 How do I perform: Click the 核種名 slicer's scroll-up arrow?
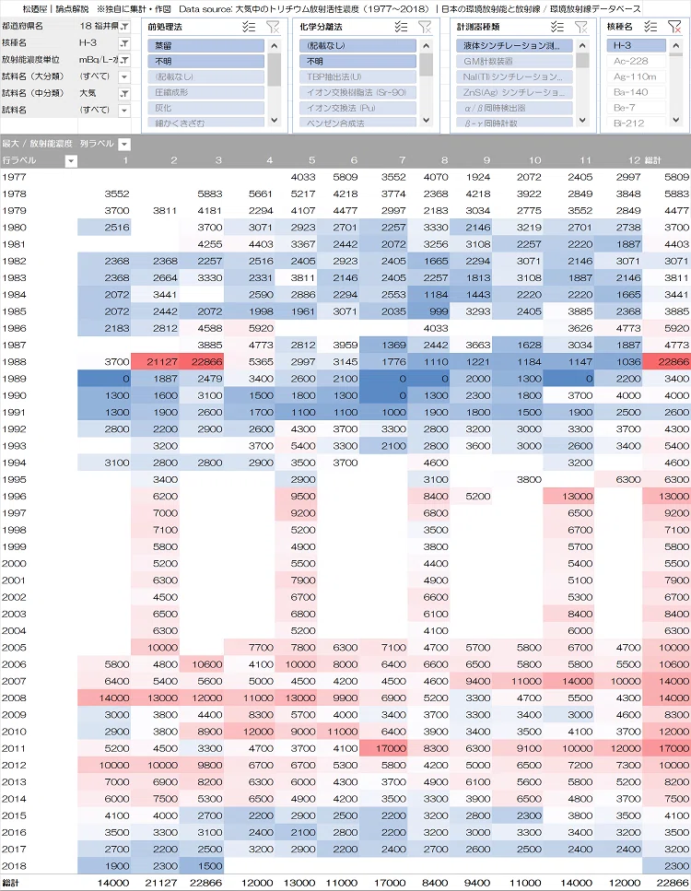pyautogui.click(x=675, y=45)
